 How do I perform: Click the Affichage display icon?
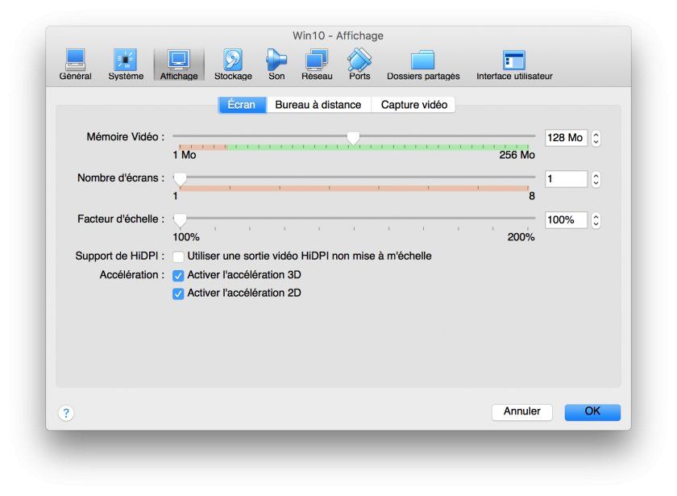click(177, 60)
